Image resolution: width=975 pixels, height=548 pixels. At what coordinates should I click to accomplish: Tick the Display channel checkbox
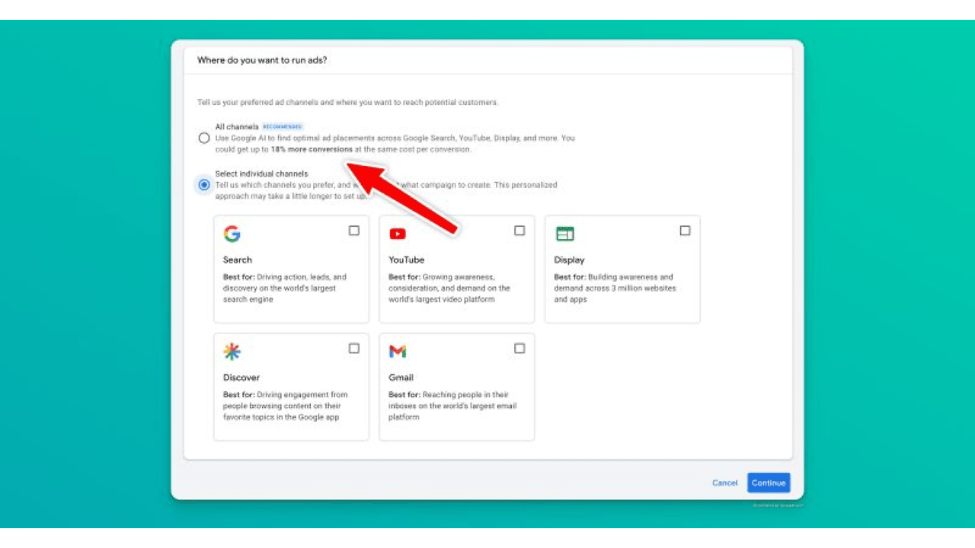685,231
